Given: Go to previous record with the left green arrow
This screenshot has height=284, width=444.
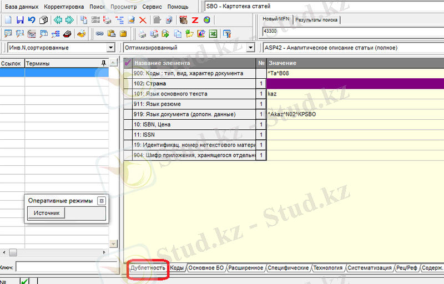Looking at the screenshot, I should (x=58, y=20).
